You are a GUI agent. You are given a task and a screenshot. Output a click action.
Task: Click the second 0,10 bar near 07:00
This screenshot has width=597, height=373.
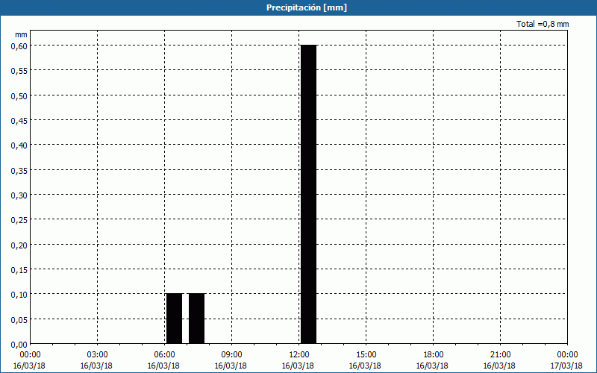click(196, 319)
